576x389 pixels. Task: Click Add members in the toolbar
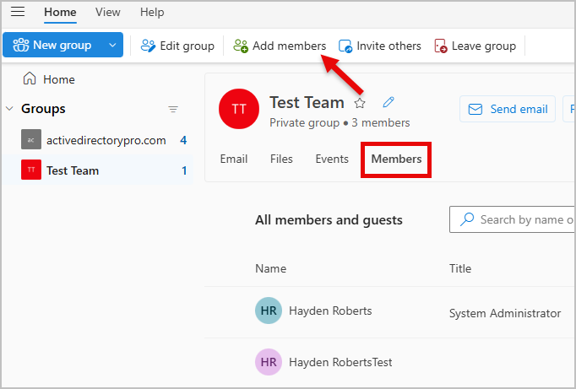pos(280,46)
